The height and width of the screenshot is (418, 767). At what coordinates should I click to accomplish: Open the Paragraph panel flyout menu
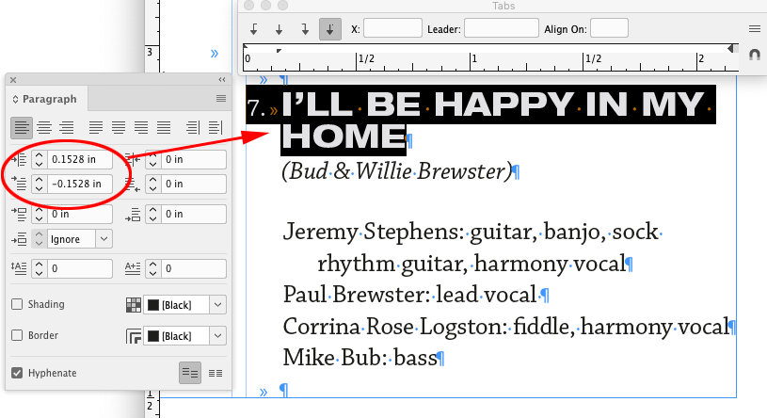click(x=221, y=99)
